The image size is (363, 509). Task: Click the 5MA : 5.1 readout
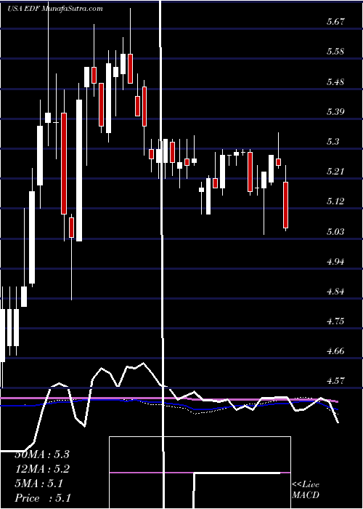click(x=39, y=484)
